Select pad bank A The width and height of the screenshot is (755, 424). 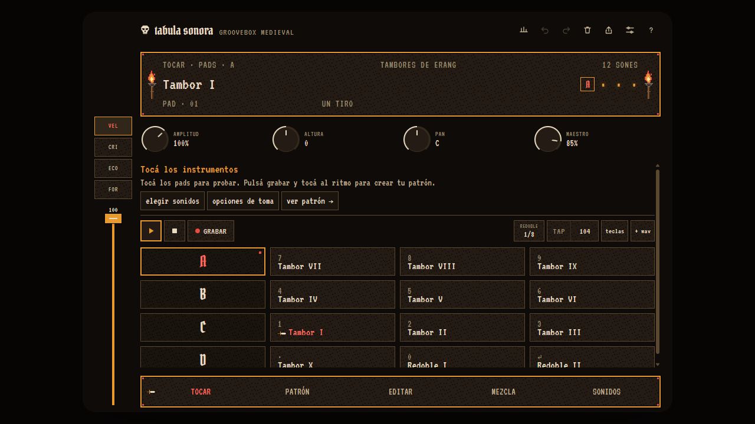click(203, 261)
